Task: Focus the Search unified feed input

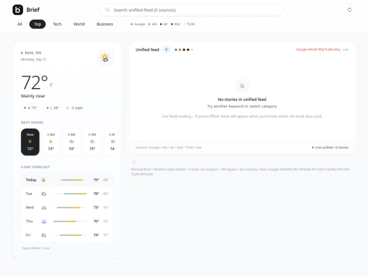Action: 191,10
